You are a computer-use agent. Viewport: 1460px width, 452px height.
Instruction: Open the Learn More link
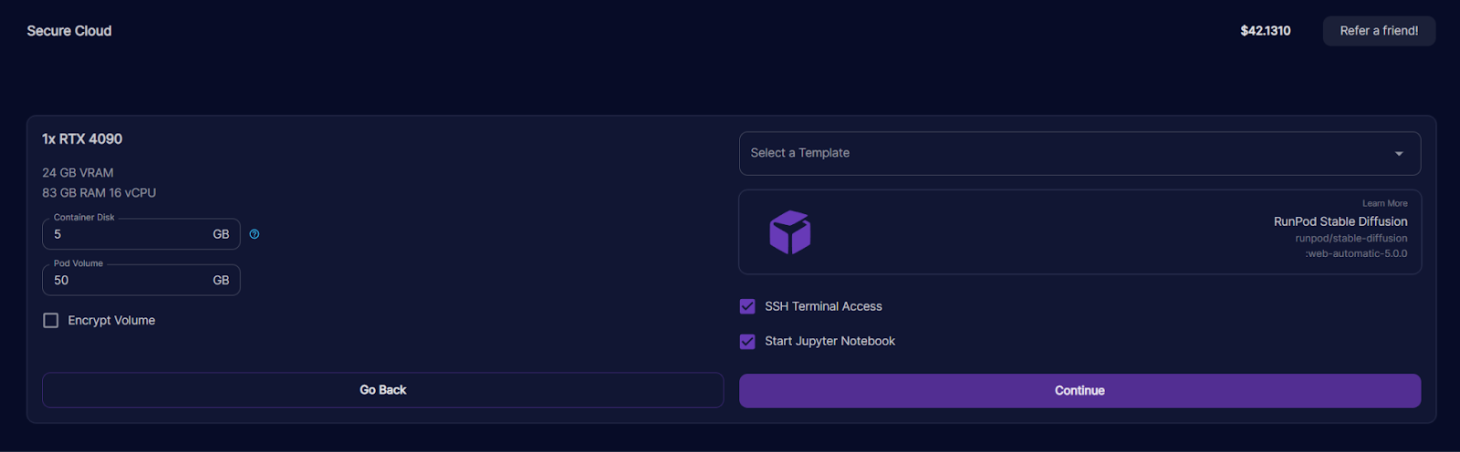coord(1384,203)
